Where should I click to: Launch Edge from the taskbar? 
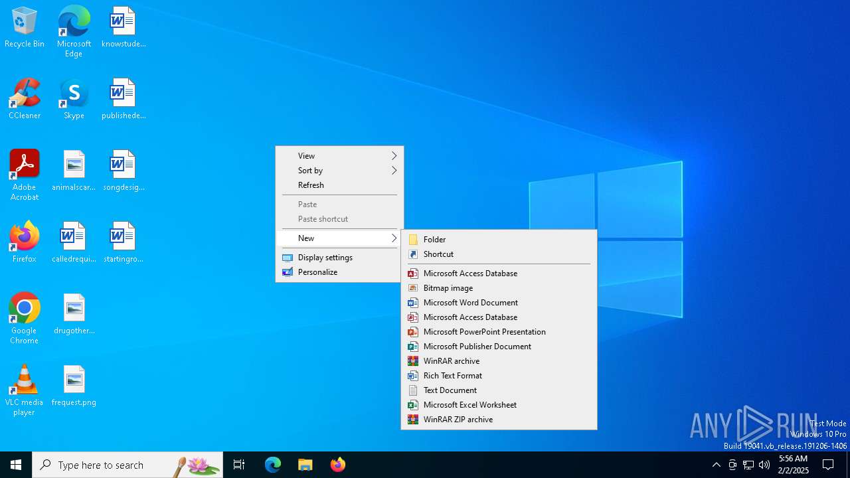pyautogui.click(x=273, y=465)
